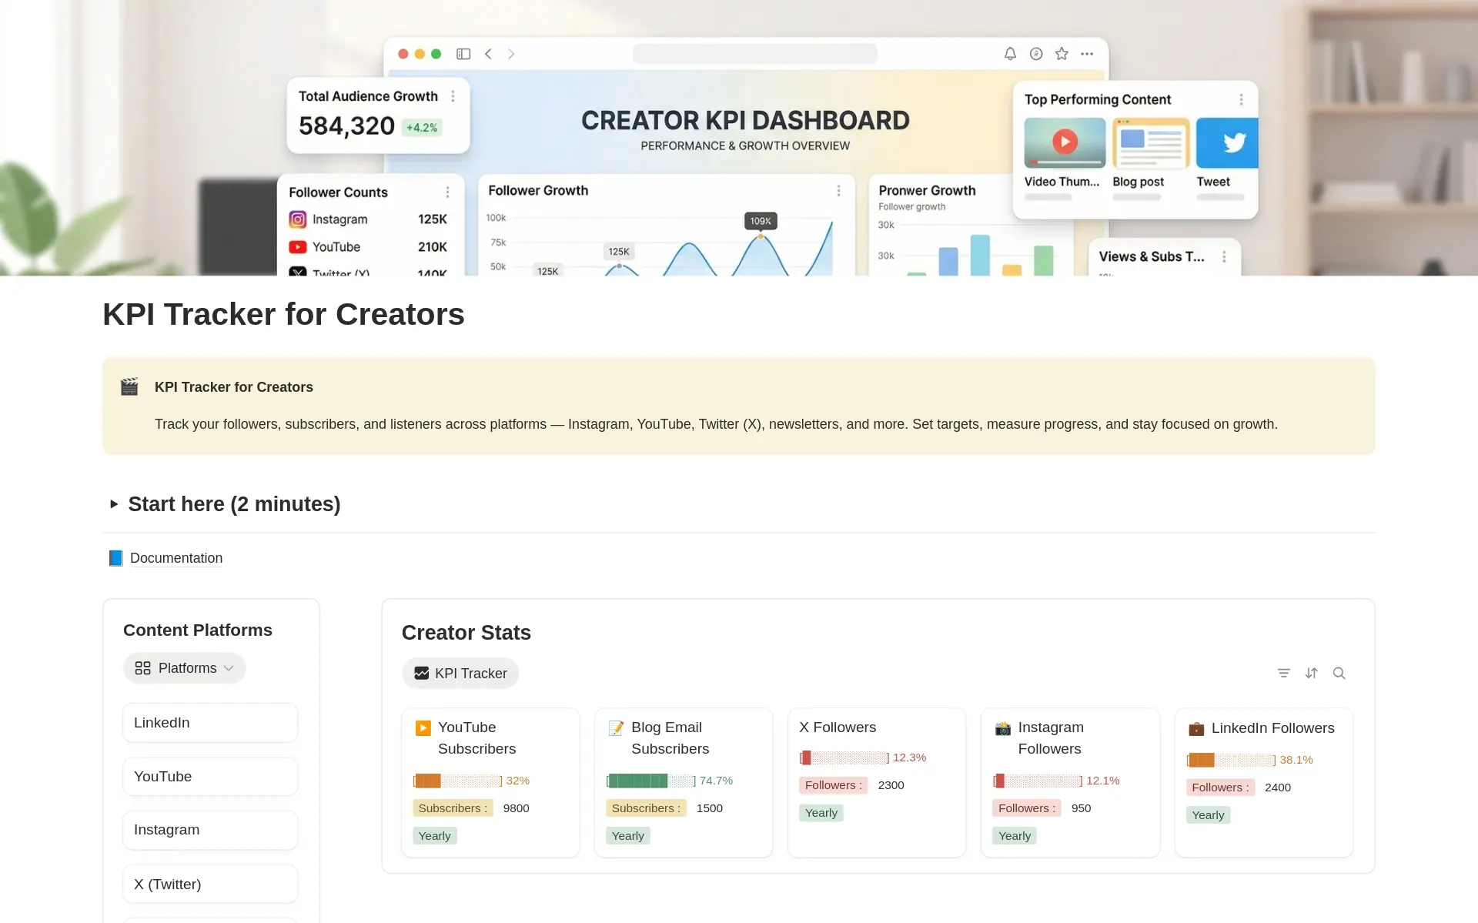Click the back arrow in the cover browser
Viewport: 1478px width, 923px height.
488,54
